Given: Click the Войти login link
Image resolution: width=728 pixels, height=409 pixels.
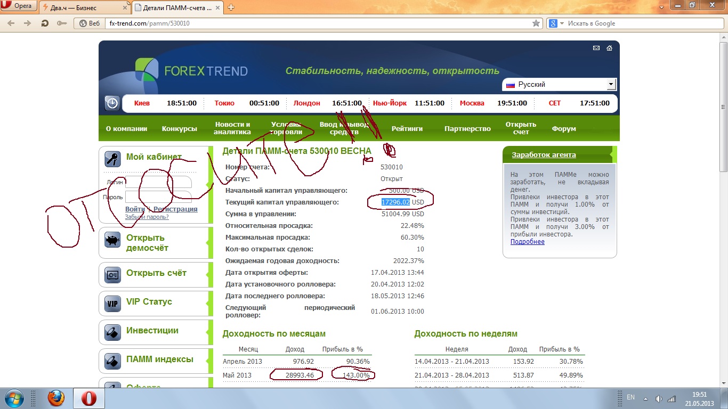Looking at the screenshot, I should 135,209.
